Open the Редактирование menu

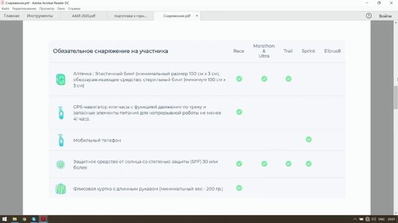pyautogui.click(x=24, y=9)
